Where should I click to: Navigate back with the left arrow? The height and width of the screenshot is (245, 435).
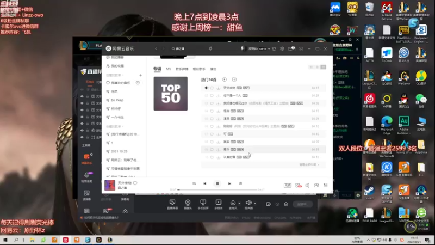(156, 48)
